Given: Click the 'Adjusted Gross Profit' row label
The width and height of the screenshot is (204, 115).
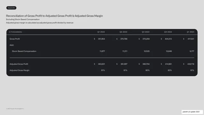Looking at the screenshot, I should coord(19,64).
